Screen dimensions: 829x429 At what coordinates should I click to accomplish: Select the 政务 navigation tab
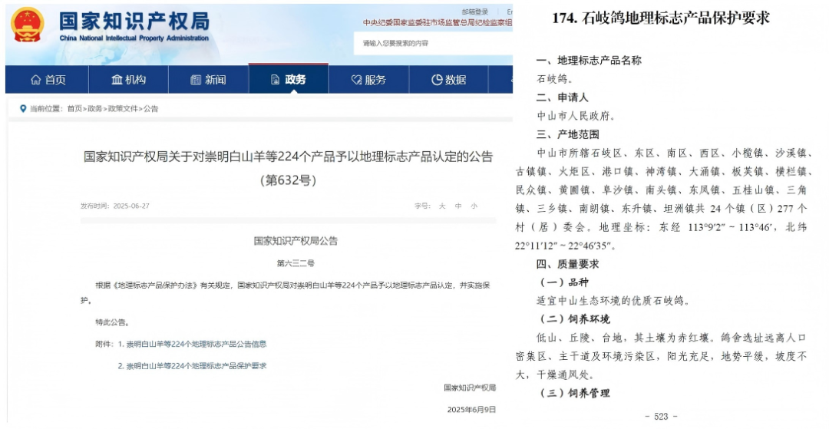[288, 79]
